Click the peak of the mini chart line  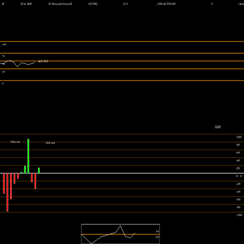click(x=121, y=226)
